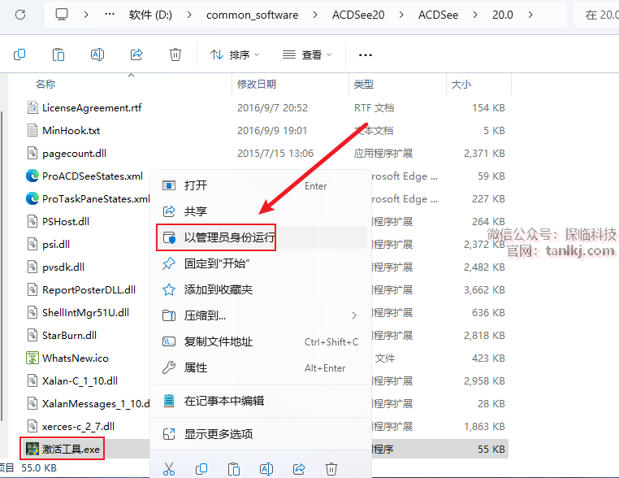Open 属性 from the context menu
The height and width of the screenshot is (478, 619).
(x=261, y=367)
